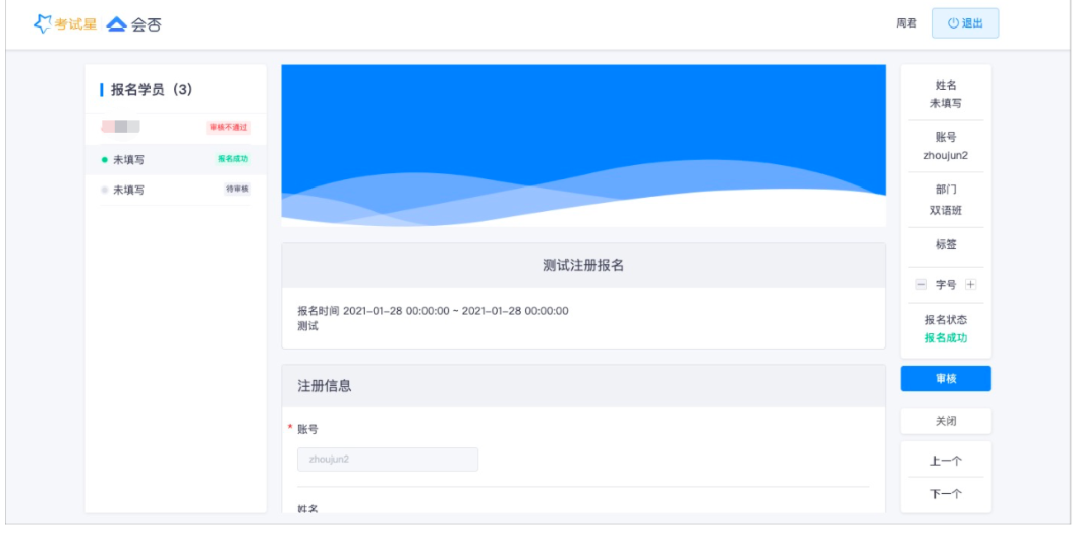Select the applicant marked 审核不通过
The image size is (1078, 536).
coord(175,128)
